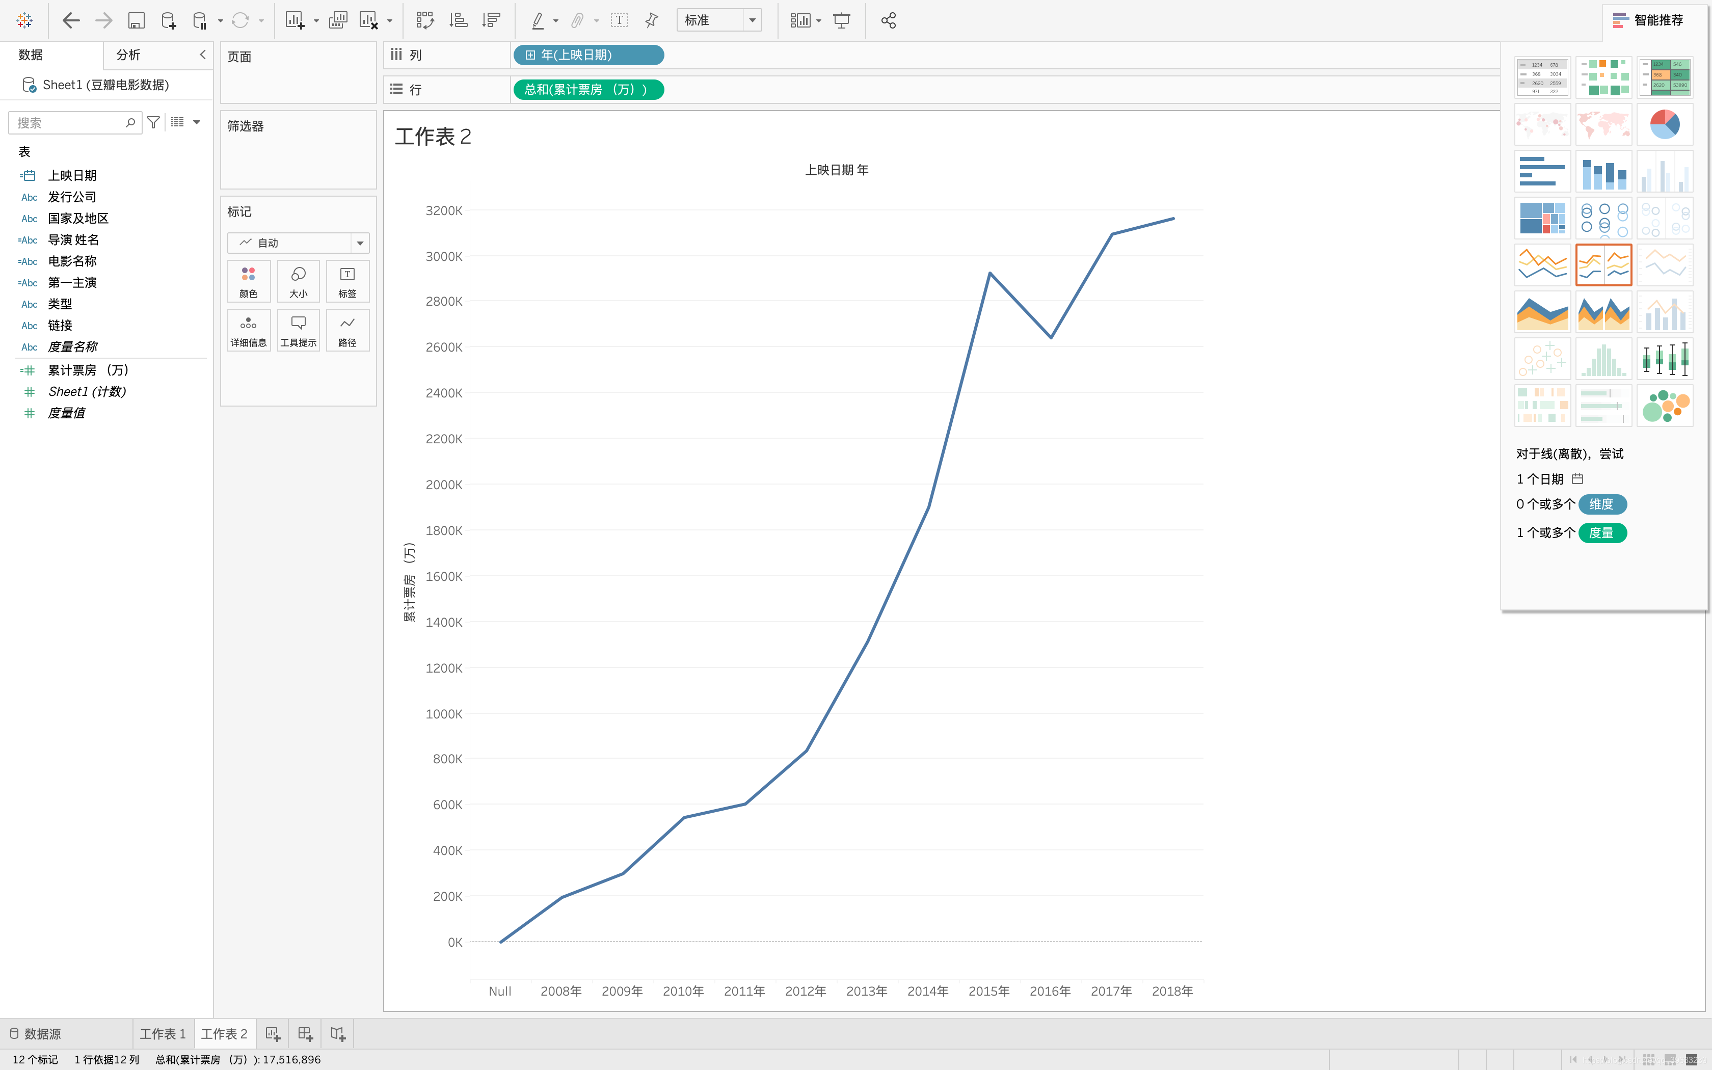Screen dimensions: 1712x1070
Task: Open the Color marks card
Action: [248, 281]
